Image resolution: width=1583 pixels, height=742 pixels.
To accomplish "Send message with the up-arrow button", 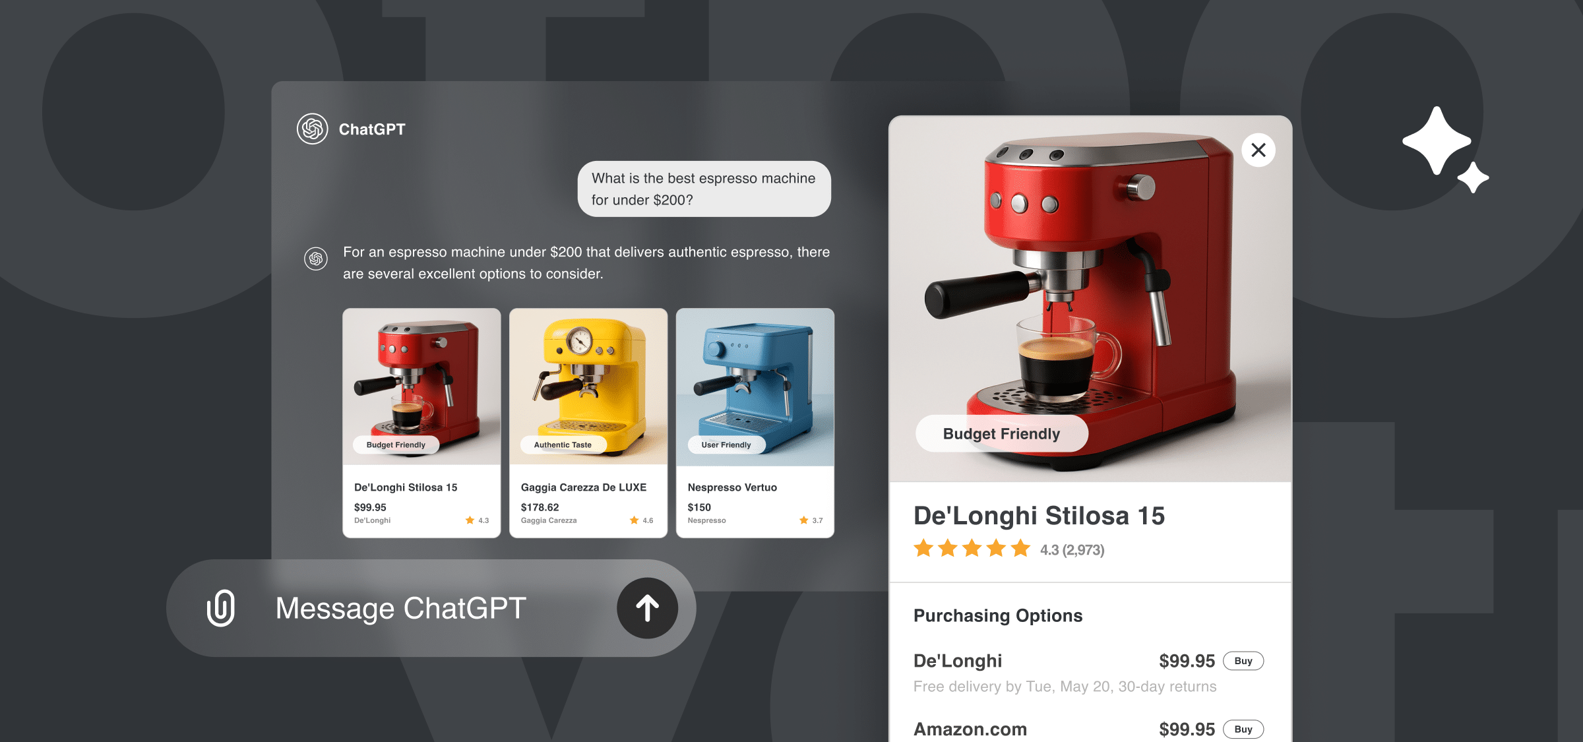I will [x=647, y=608].
